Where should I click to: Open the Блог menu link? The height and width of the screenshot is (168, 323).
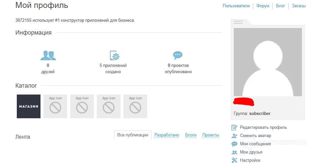281,6
